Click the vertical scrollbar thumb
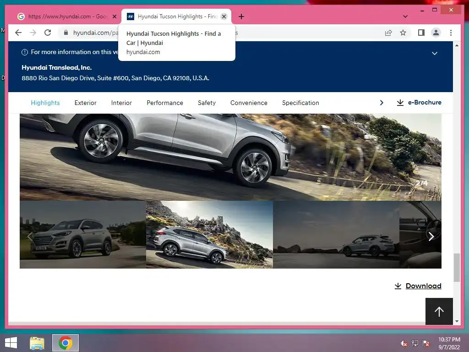The height and width of the screenshot is (352, 469). point(457,268)
